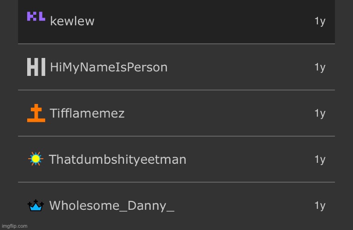Click the gray HI avatar icon
This screenshot has height=230, width=353.
tap(36, 67)
